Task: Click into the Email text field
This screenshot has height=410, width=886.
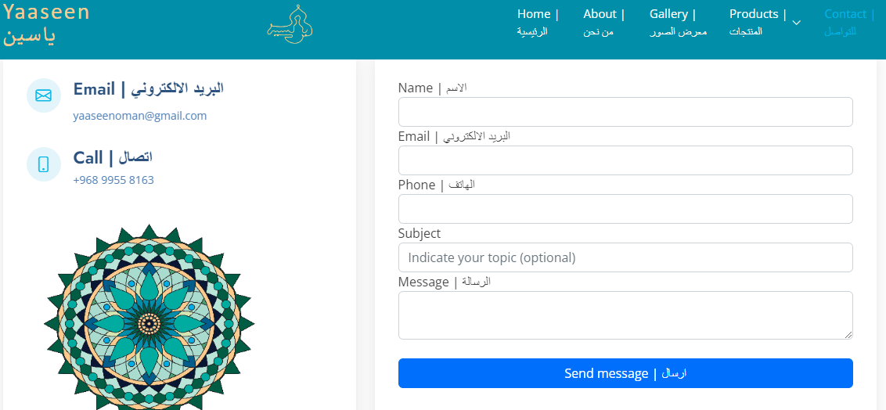Action: point(625,160)
